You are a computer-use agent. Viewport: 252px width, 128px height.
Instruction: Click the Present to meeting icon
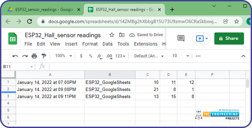pyautogui.click(x=200, y=38)
